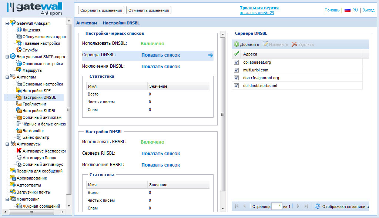Screen dimensions: 379x218
Task: Click the Облачный антивирус icon
Action: coord(19,164)
